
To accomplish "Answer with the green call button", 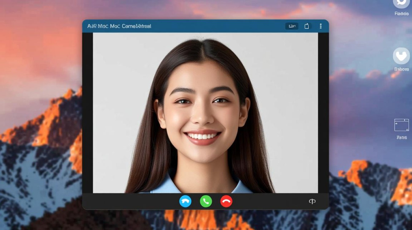I will click(x=206, y=201).
